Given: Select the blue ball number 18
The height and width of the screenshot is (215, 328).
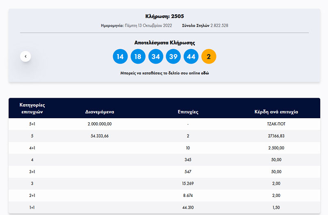Looking at the screenshot, I should tap(138, 57).
